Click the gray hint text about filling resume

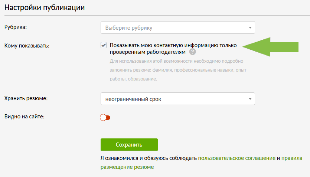point(178,70)
